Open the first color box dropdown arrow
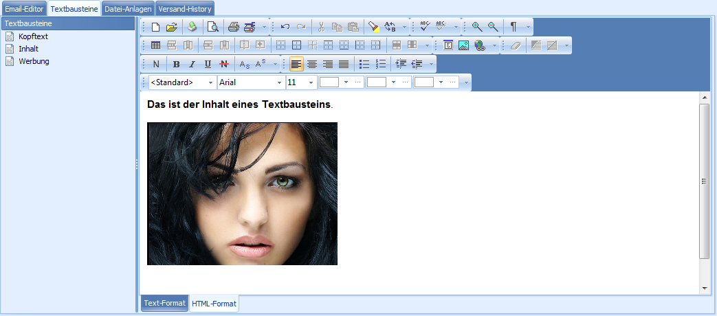 pos(346,82)
